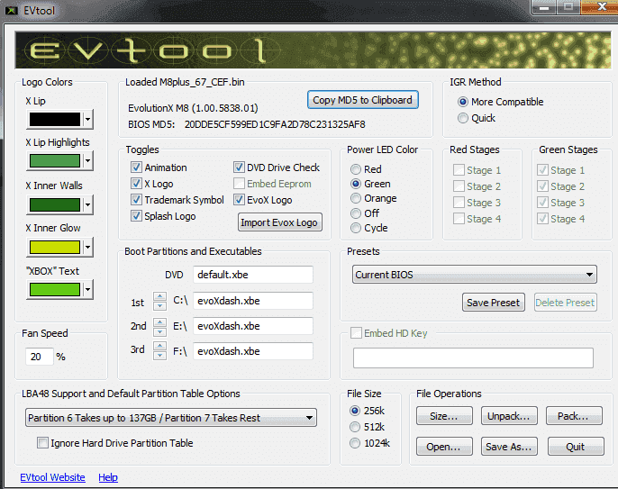Click the bright green "XBOX" Text swatch
The width and height of the screenshot is (618, 489).
(x=55, y=290)
